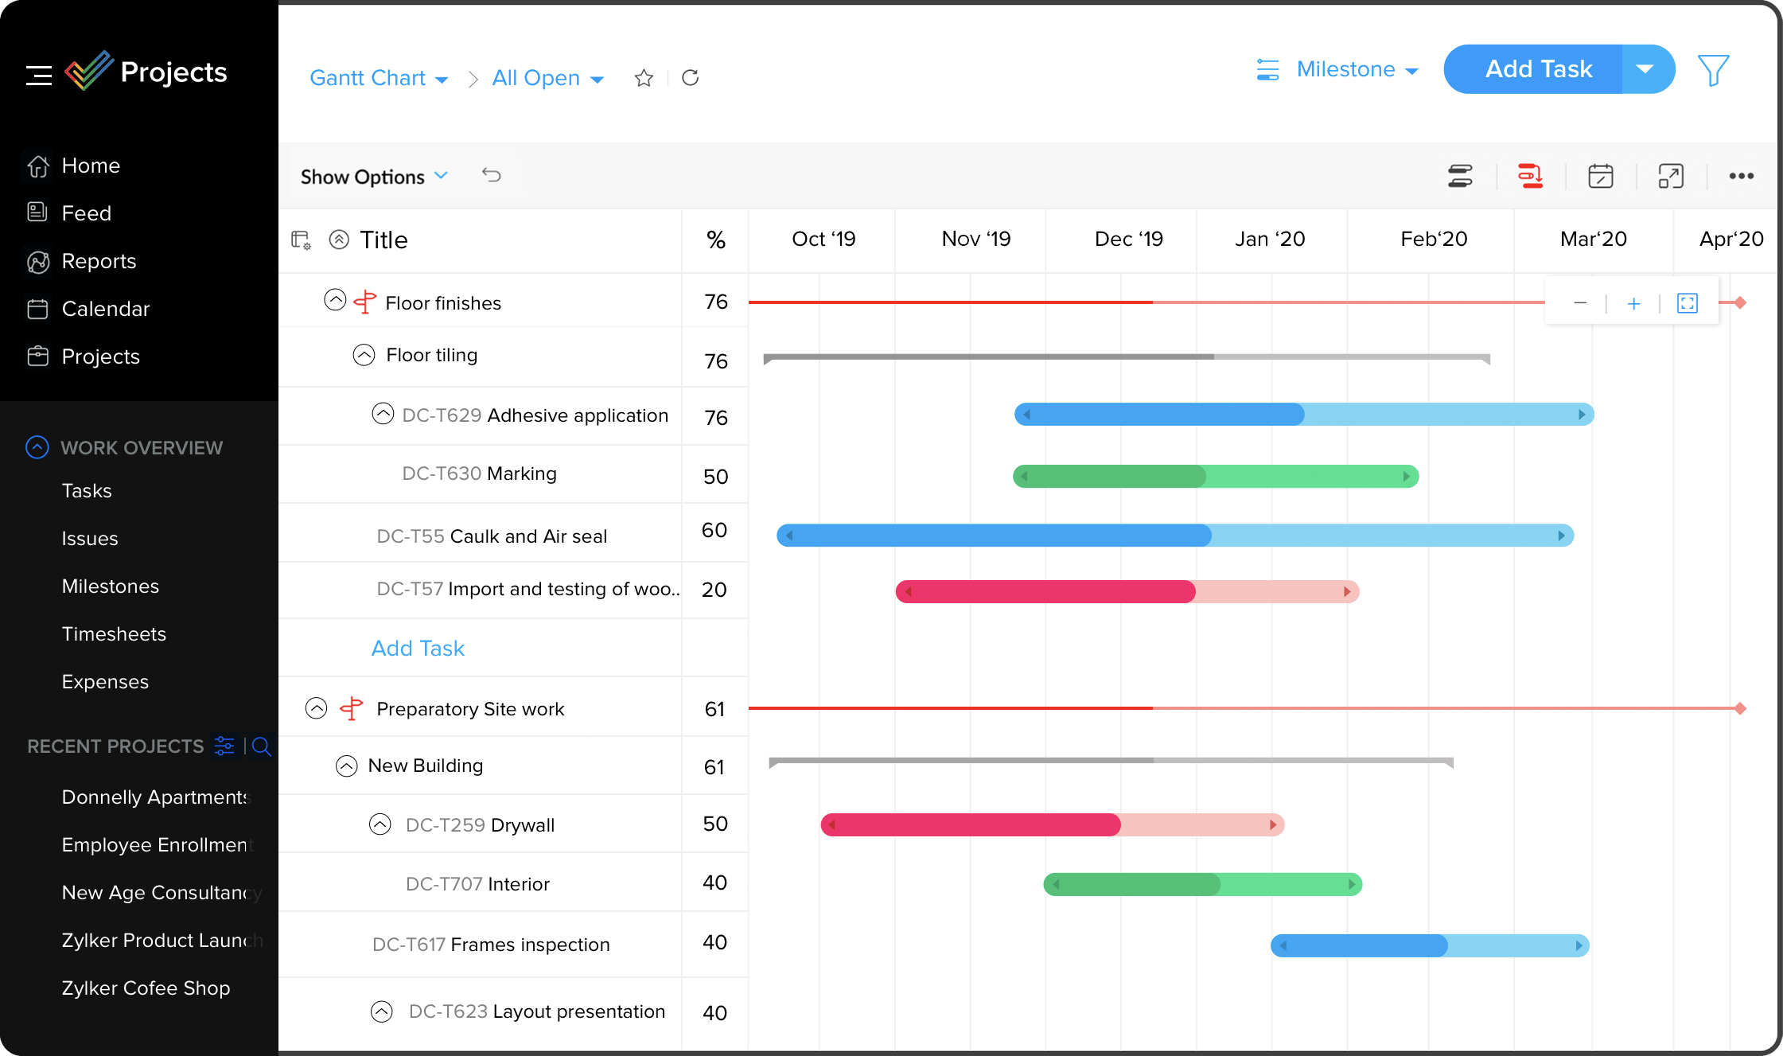Click Add Task link under Floor tiling
Screen dimensions: 1783x1056
tap(418, 648)
